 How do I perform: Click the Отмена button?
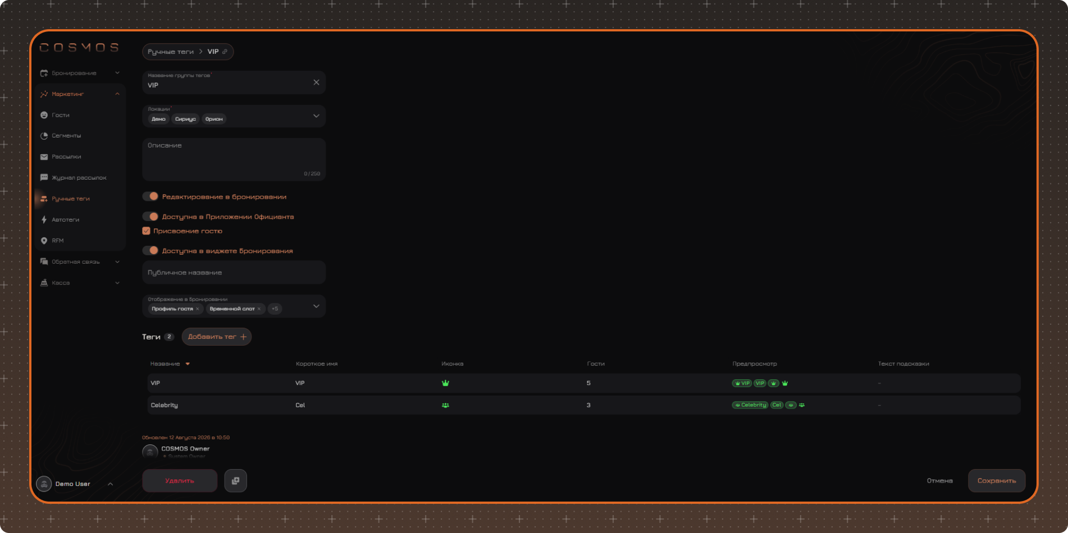[x=940, y=481]
